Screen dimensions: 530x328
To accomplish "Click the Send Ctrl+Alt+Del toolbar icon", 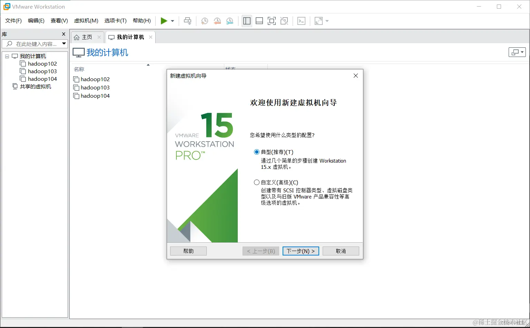I will coord(187,21).
